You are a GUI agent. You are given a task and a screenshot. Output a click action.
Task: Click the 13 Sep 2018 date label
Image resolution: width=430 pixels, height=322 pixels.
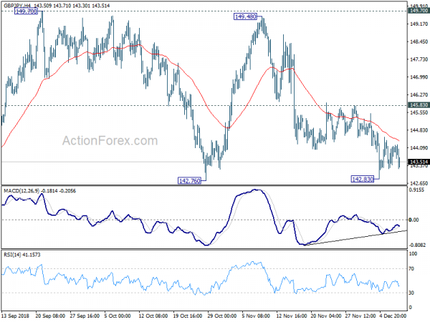(x=15, y=316)
